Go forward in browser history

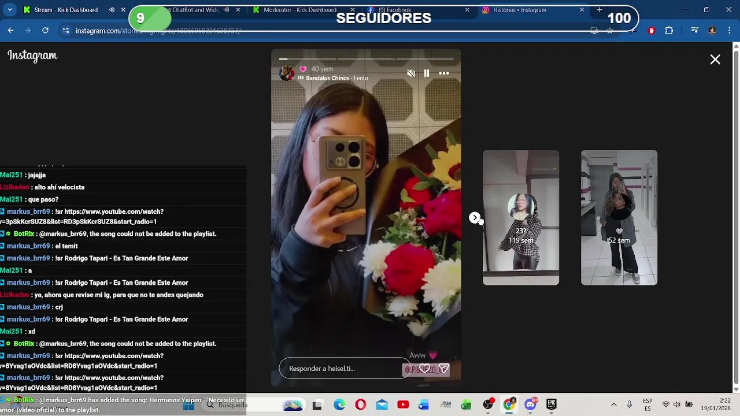28,31
